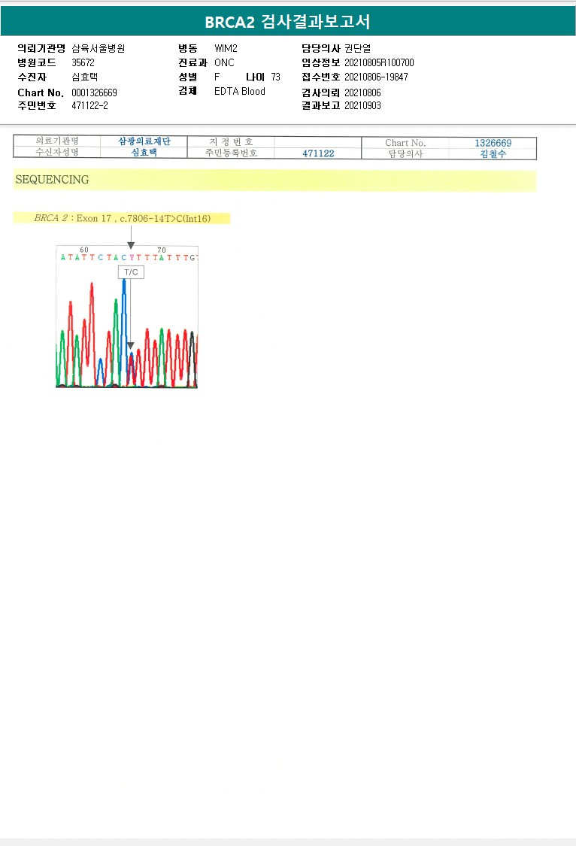This screenshot has height=846, width=576.
Task: Click the 의료기관명 label in header
Action: [x=41, y=49]
